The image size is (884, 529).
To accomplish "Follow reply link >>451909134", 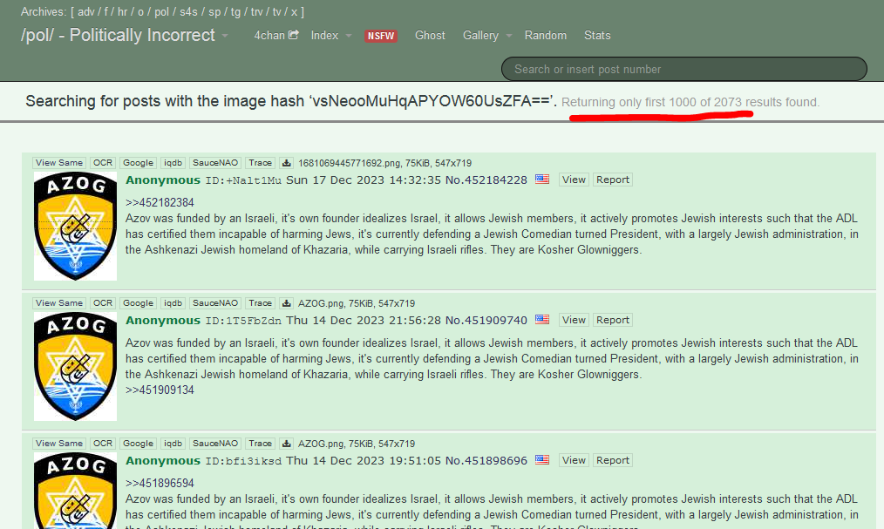I will tap(160, 390).
